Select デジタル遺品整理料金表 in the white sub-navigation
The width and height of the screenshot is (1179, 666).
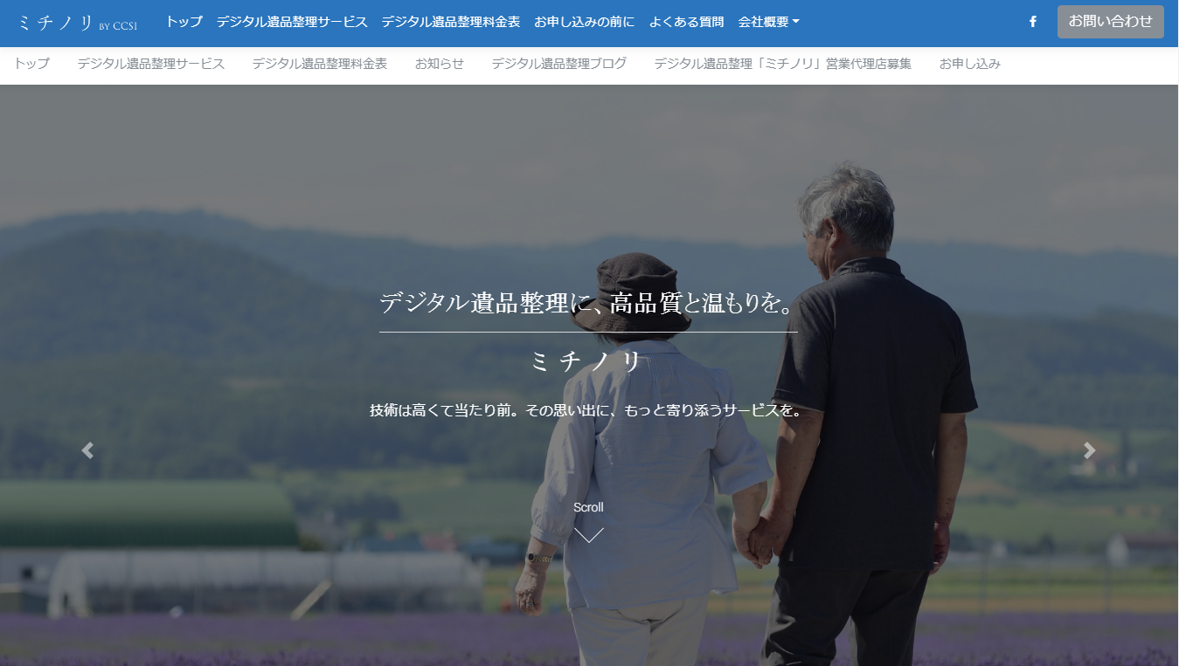click(320, 64)
